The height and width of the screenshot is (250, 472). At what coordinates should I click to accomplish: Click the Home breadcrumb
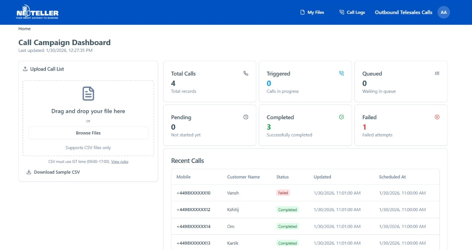[25, 29]
